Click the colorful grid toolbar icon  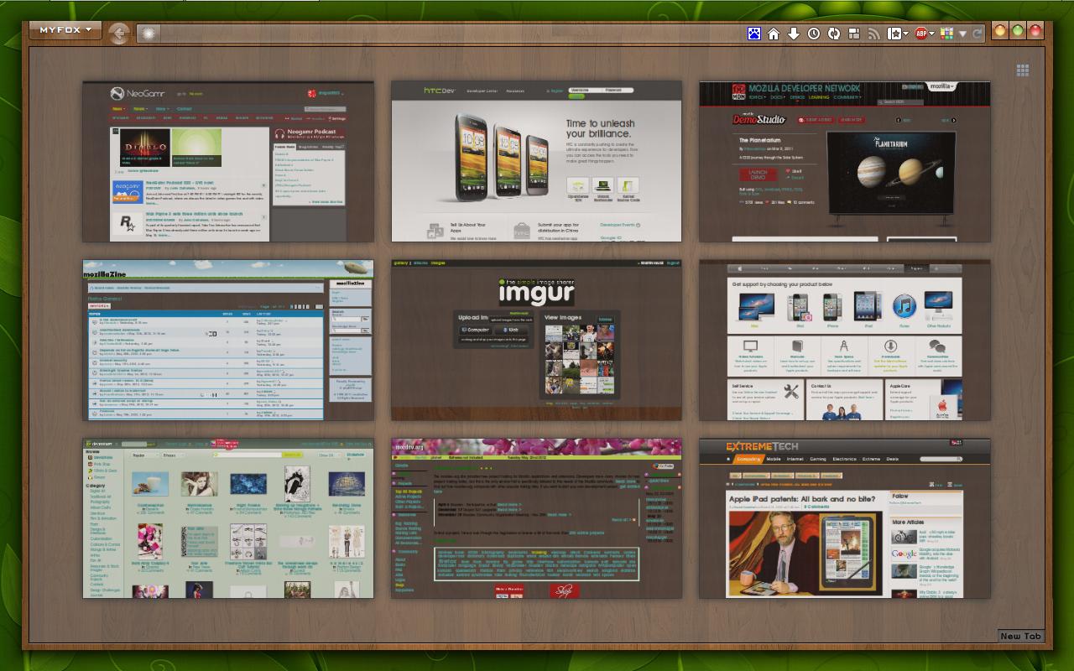[x=947, y=34]
